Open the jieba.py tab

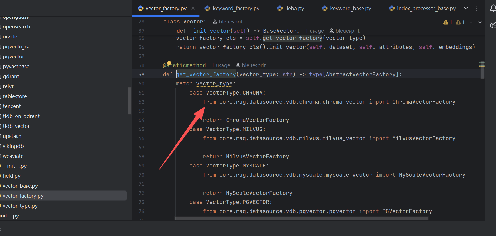[294, 9]
